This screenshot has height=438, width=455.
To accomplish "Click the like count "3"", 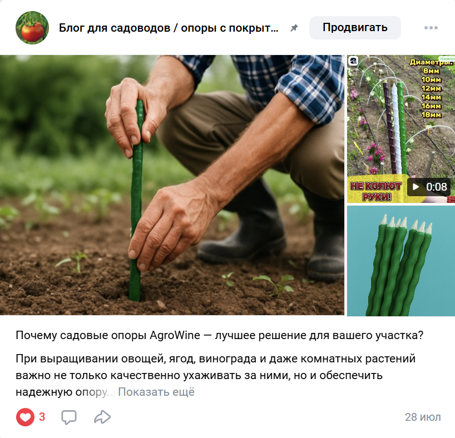I will click(x=42, y=417).
